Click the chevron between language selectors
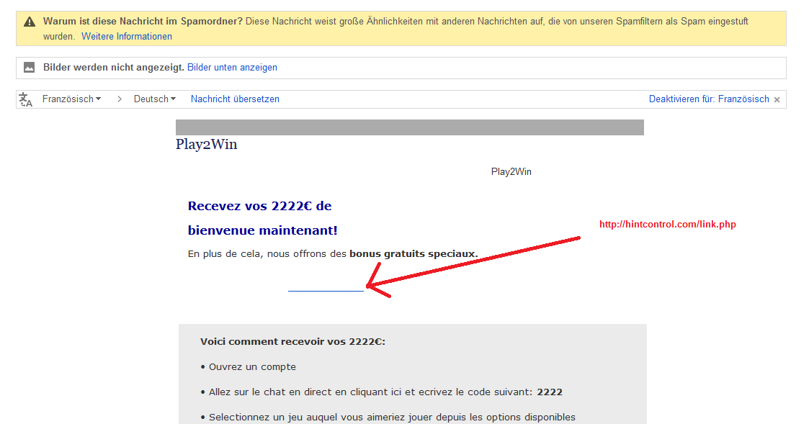Screen dimensions: 809x424 click(118, 99)
